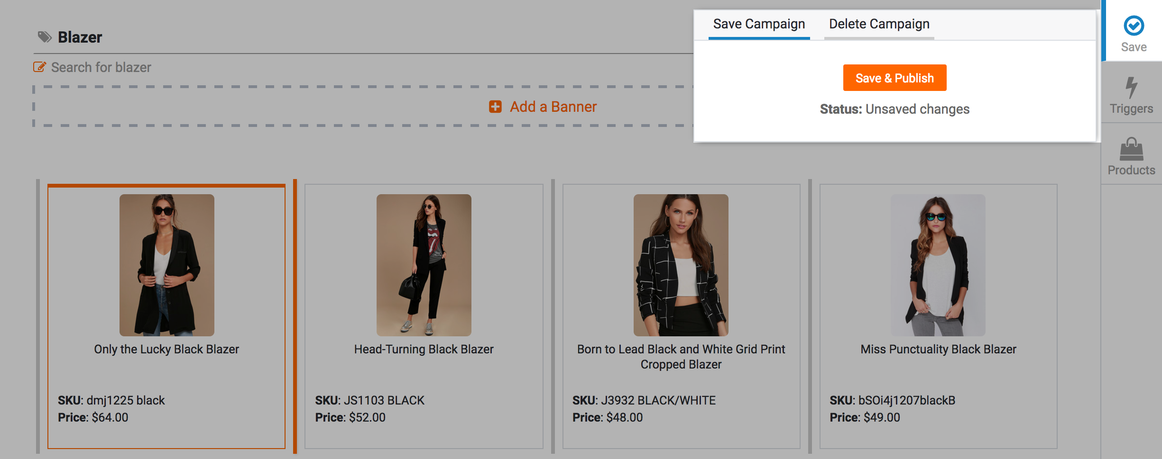Click the Search for blazer description text
Viewport: 1162px width, 459px height.
(x=101, y=67)
